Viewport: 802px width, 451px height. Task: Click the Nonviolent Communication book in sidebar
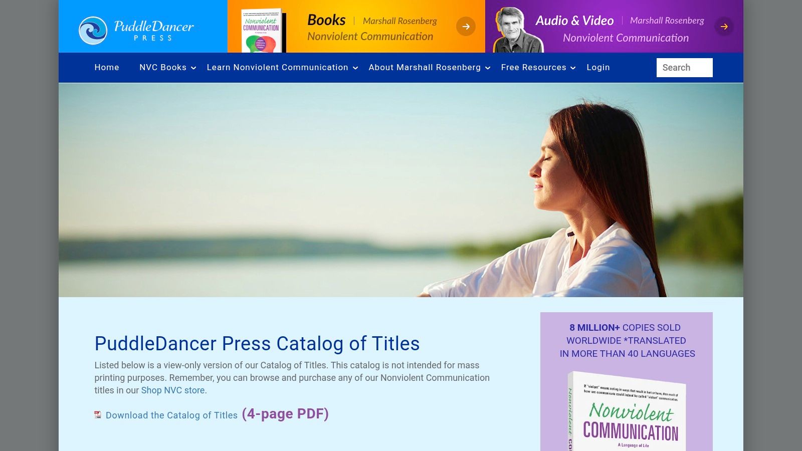pyautogui.click(x=627, y=411)
